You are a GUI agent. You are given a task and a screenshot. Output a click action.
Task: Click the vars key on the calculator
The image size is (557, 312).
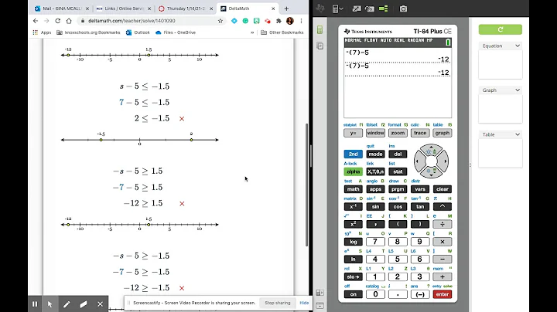point(420,189)
